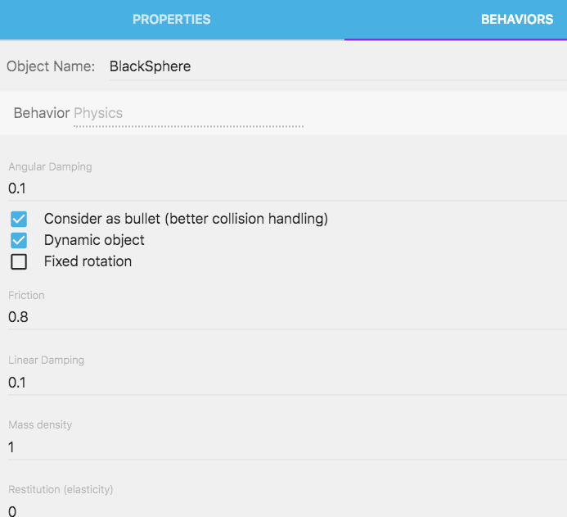Click the Friction value field
The width and height of the screenshot is (567, 517).
[286, 317]
